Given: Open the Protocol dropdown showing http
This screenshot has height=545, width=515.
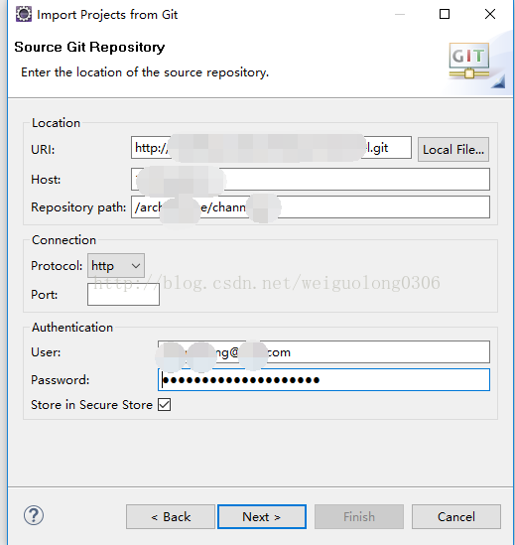Looking at the screenshot, I should pos(116,265).
